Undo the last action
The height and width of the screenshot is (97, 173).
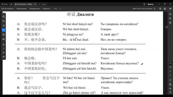(56, 9)
